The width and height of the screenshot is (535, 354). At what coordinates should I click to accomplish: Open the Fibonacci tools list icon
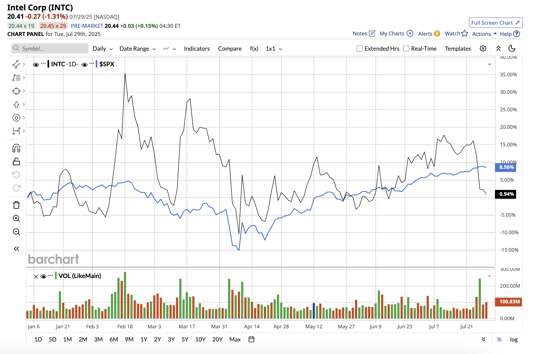click(16, 78)
